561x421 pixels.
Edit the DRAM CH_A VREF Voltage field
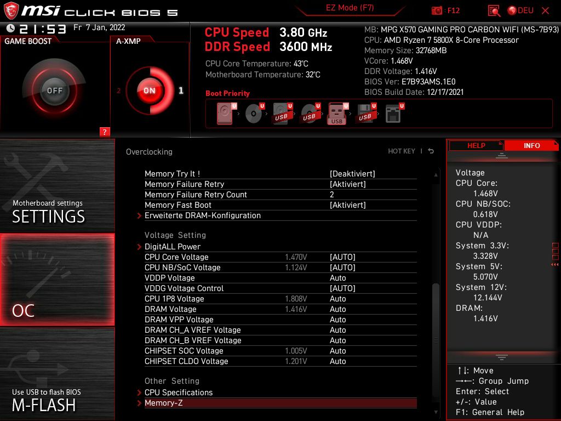337,329
